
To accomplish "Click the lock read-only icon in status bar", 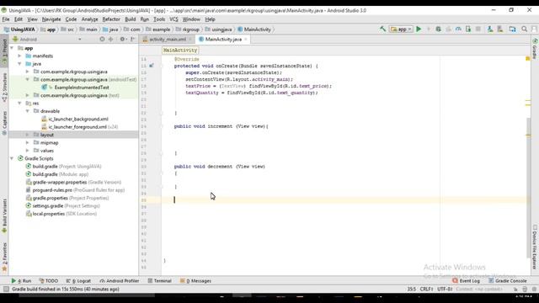I will (515, 290).
